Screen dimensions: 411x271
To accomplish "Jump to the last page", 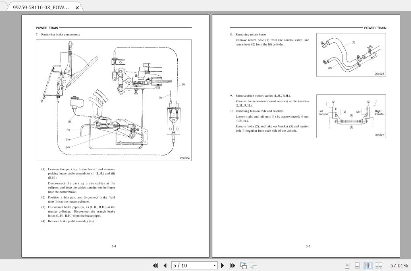I will pos(233,266).
